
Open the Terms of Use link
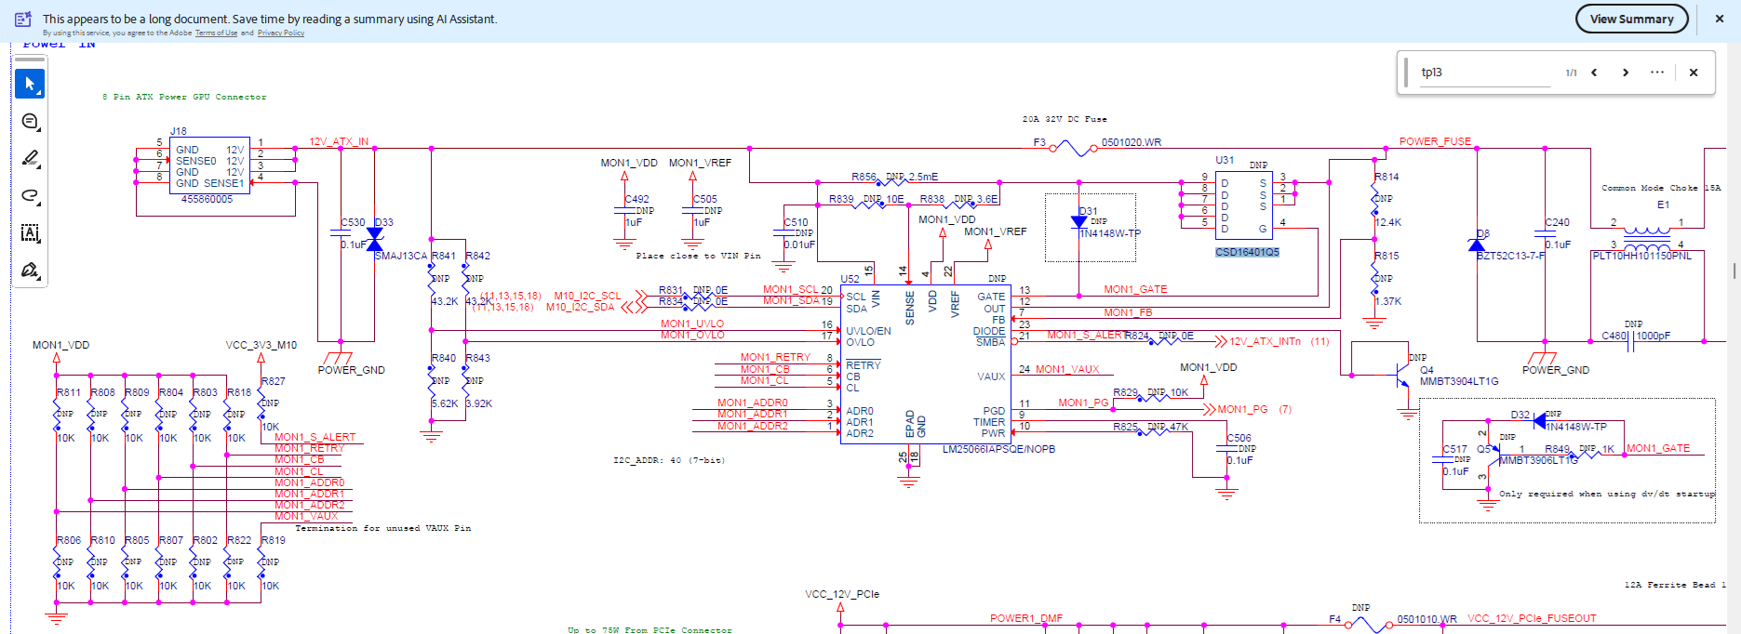point(216,33)
